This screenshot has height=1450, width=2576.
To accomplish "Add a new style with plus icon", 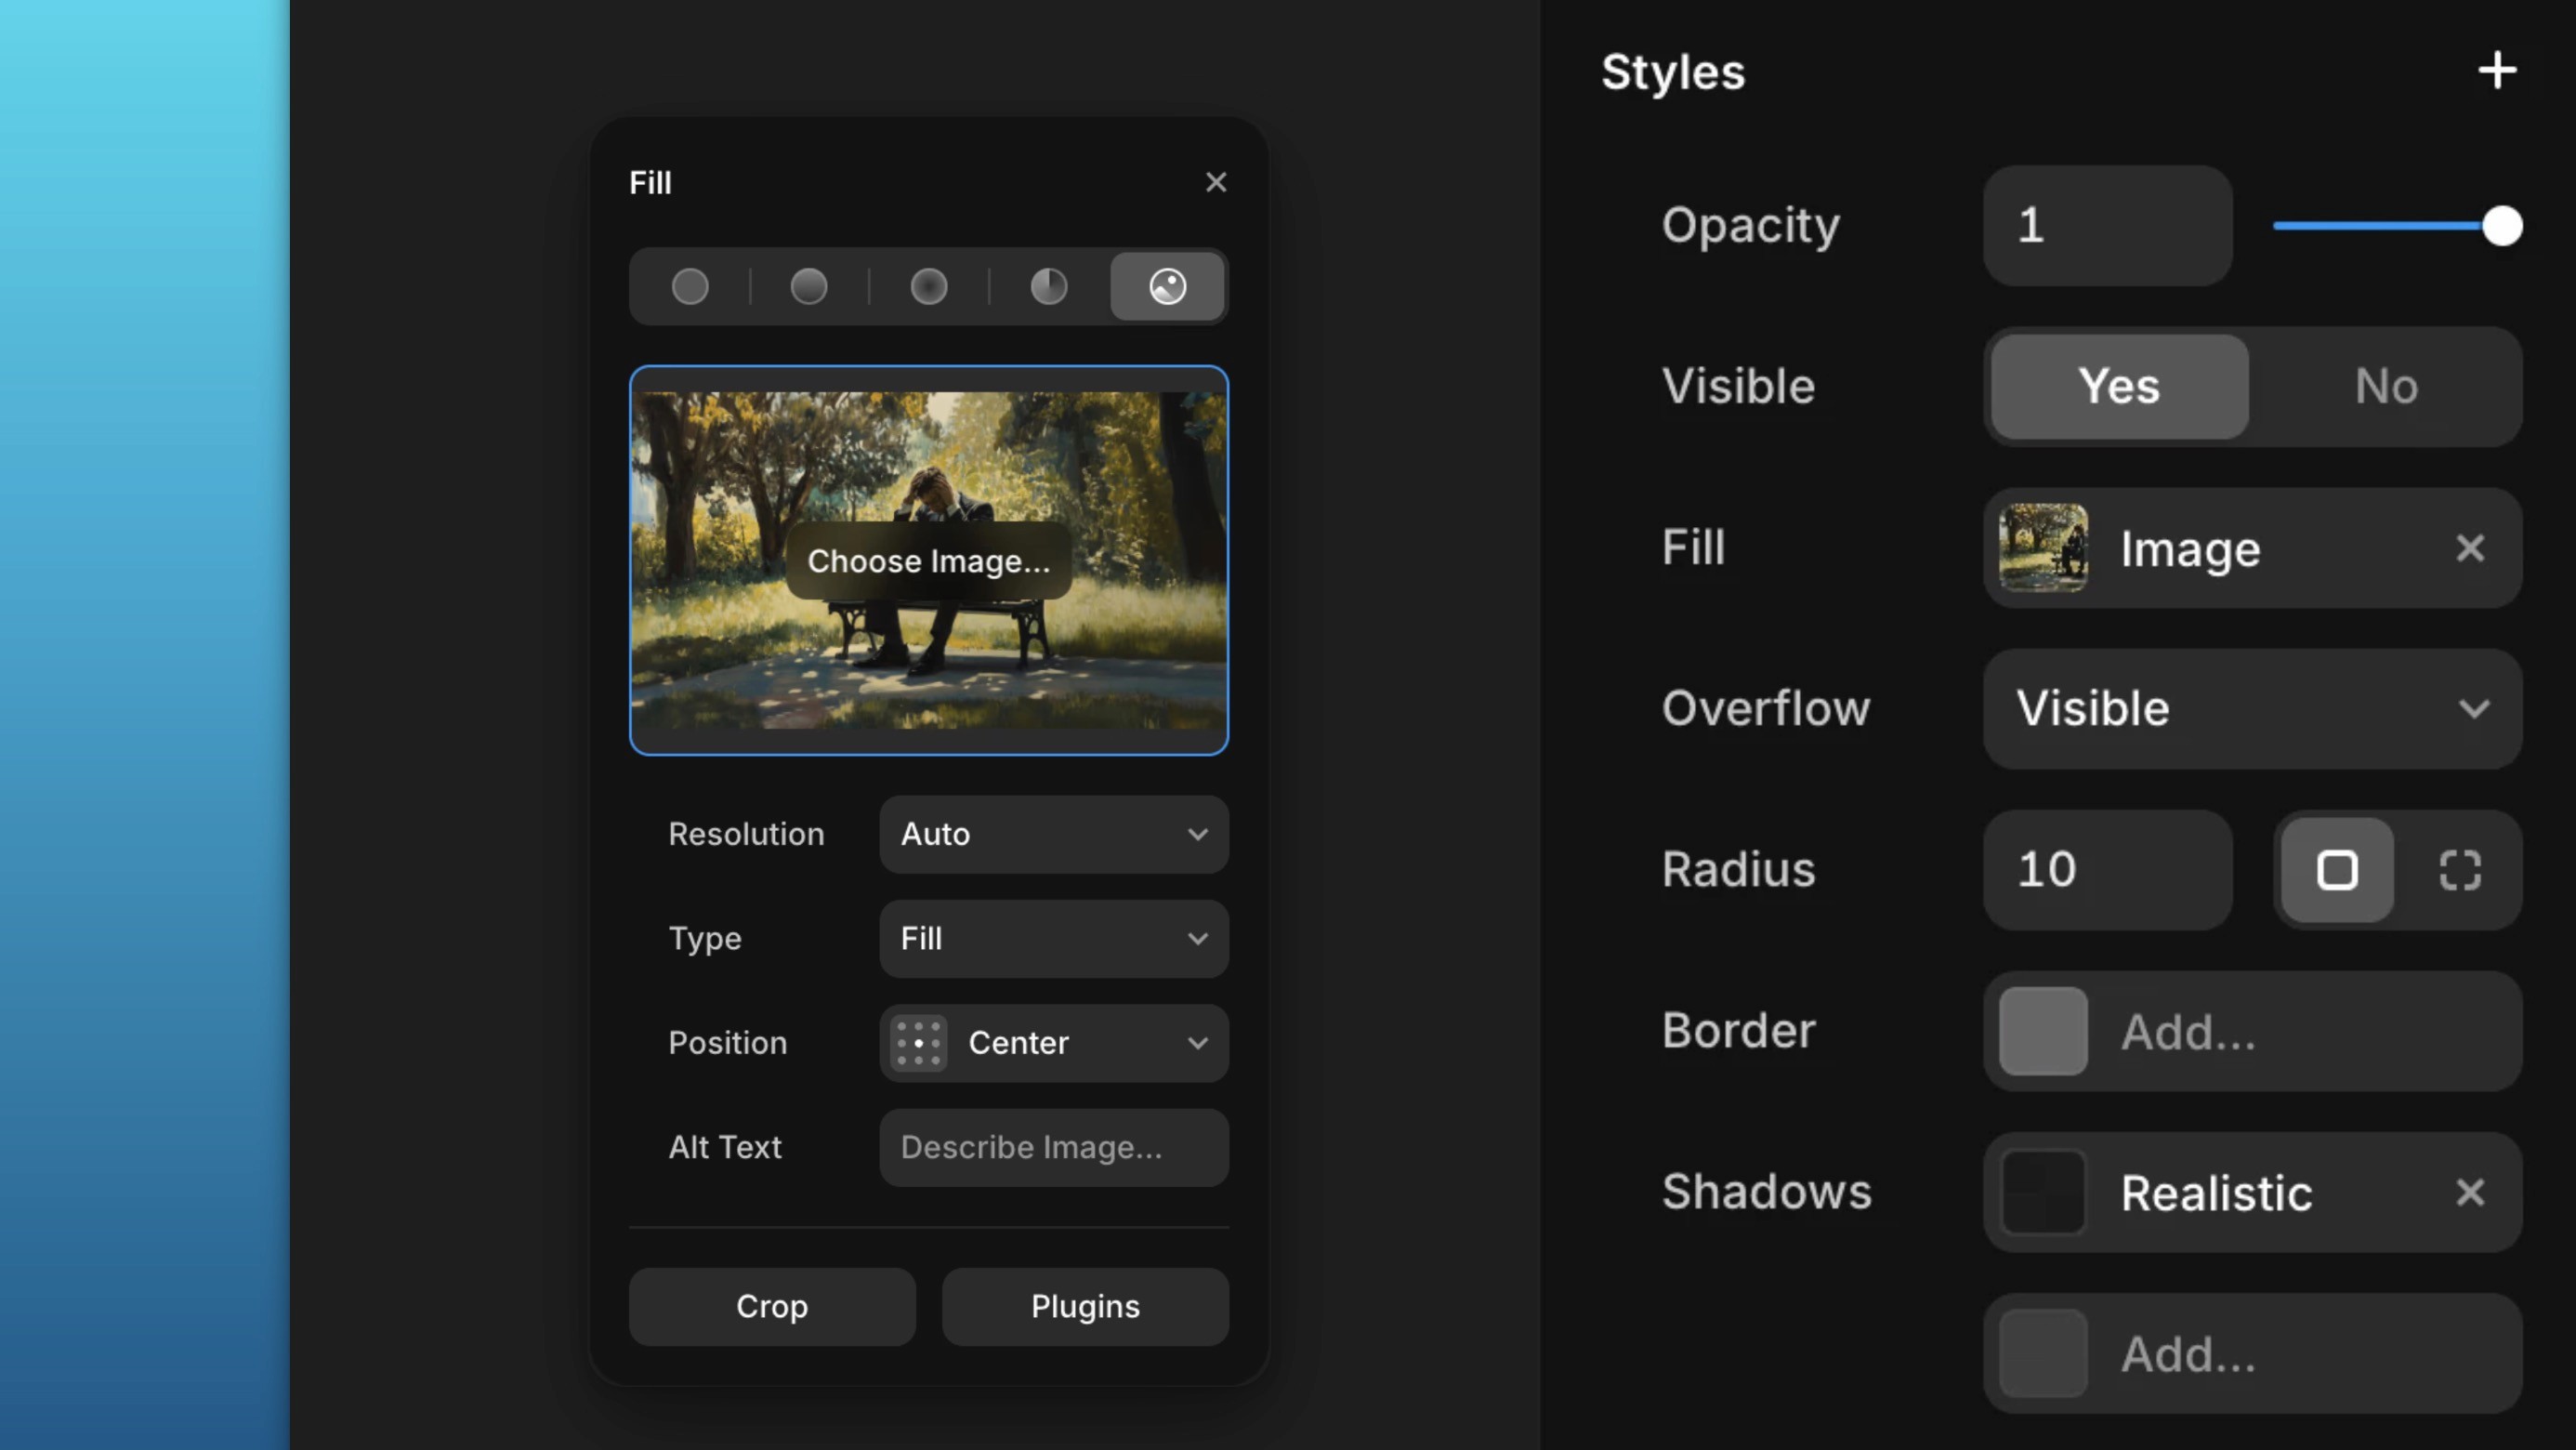I will 2496,71.
